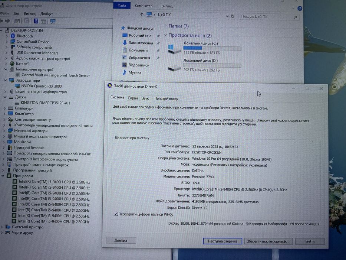Switch to the Екран tab in DirectX
Screen dimensions: 346x260
coord(133,98)
